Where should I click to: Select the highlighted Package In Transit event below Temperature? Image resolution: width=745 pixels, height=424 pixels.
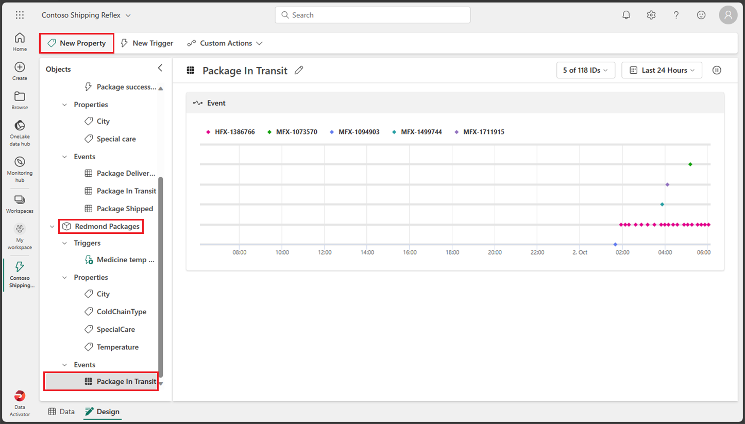(101, 381)
